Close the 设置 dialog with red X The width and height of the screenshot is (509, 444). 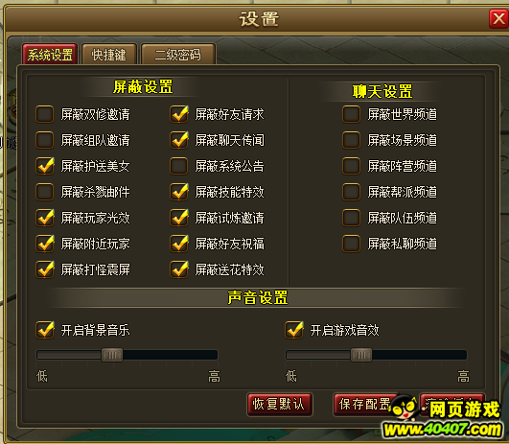click(498, 19)
